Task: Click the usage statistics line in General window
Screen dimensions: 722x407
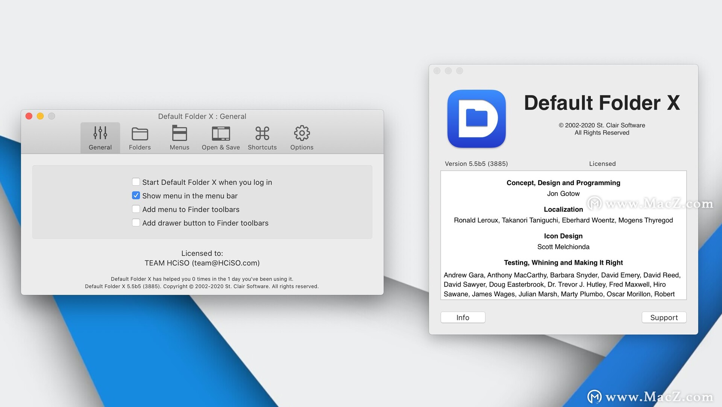Action: tap(202, 279)
